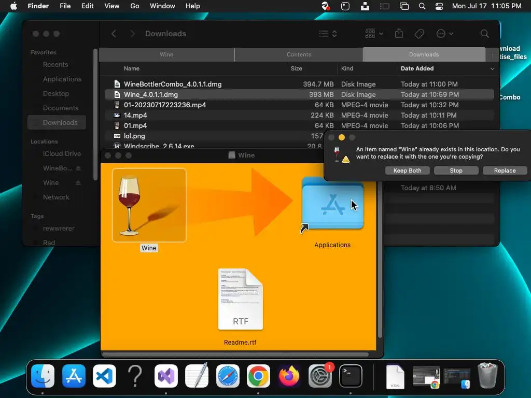Open Finder from the Dock

point(43,376)
